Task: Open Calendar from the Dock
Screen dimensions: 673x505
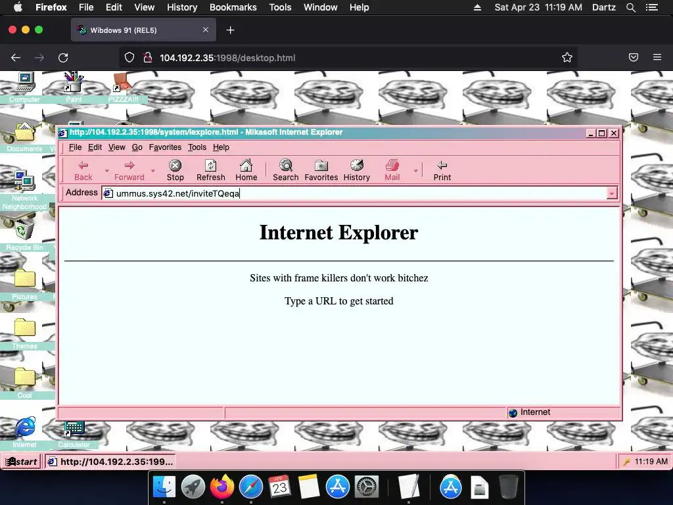Action: point(279,487)
